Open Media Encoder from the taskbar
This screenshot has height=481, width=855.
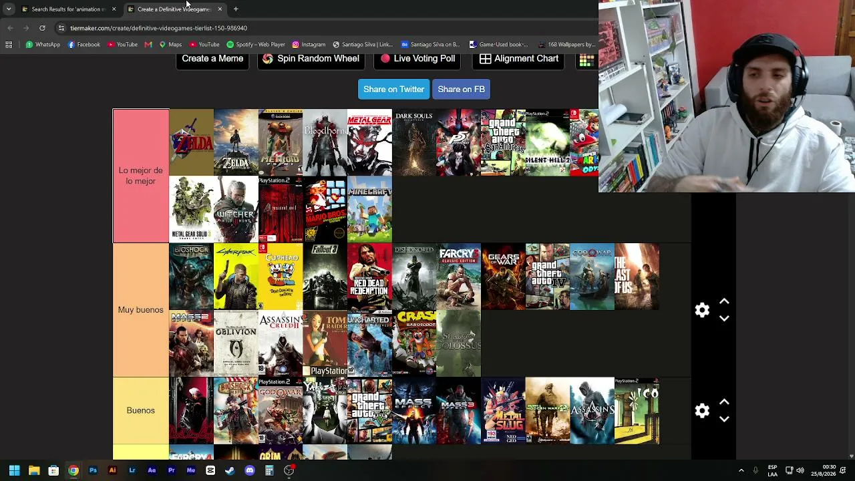pyautogui.click(x=191, y=470)
